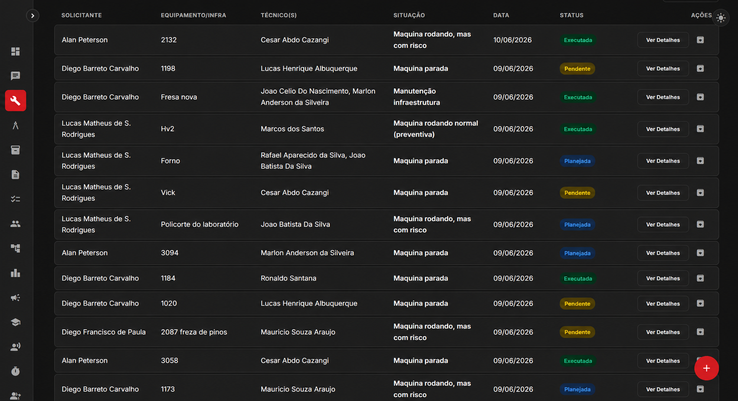Open the checklist icon in sidebar
The image size is (738, 401).
pos(16,199)
